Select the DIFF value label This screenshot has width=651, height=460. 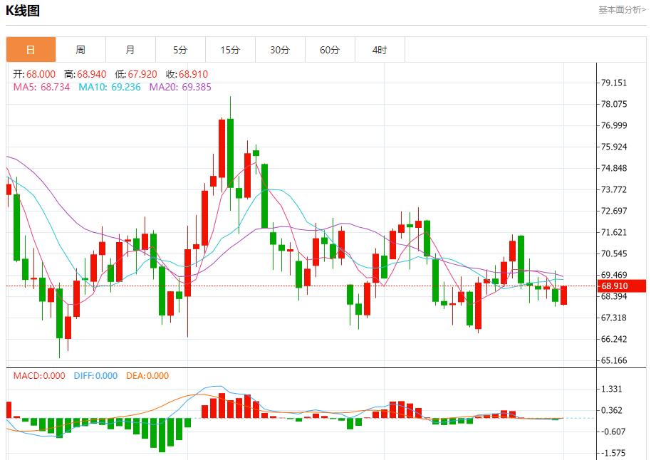tap(95, 376)
